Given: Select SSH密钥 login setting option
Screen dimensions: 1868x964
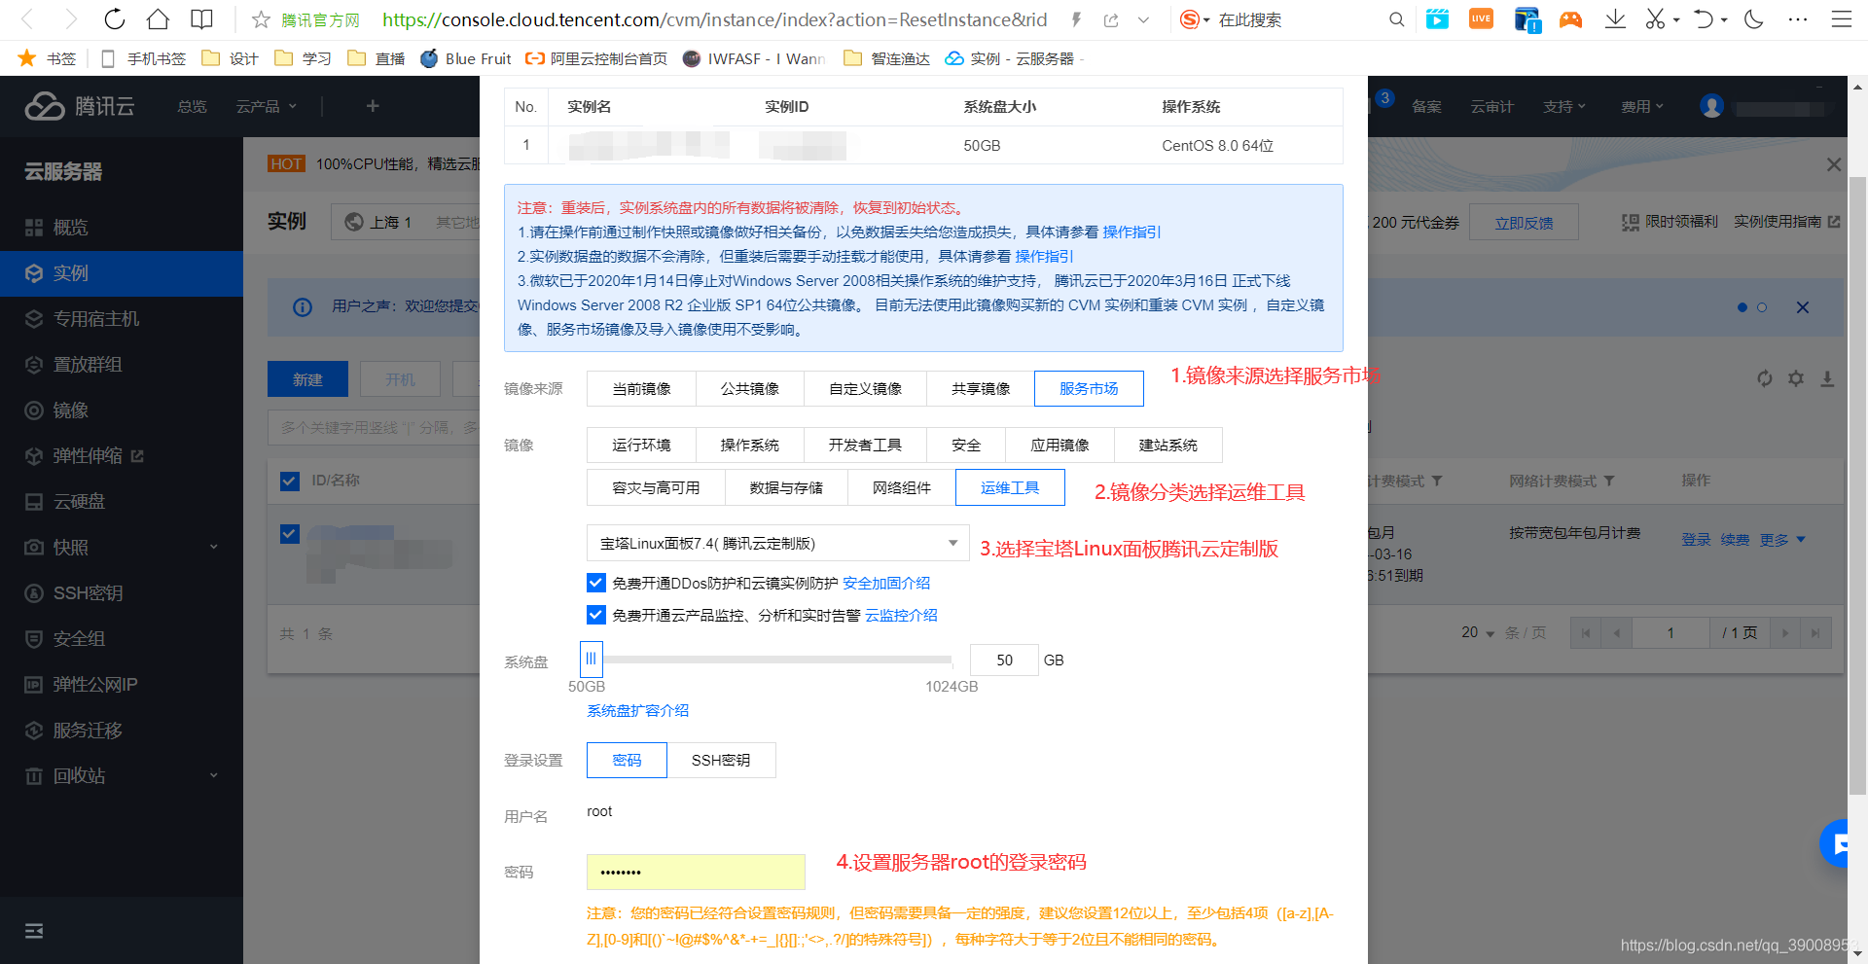Looking at the screenshot, I should pos(721,760).
